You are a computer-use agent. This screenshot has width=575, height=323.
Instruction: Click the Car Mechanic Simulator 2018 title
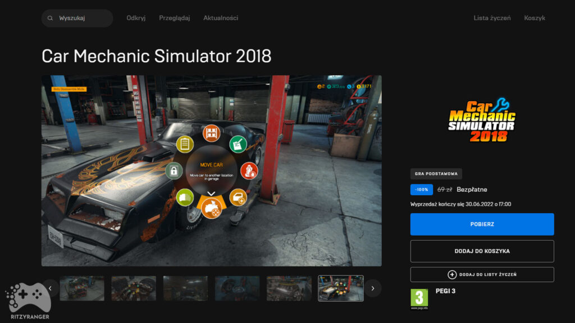click(156, 56)
